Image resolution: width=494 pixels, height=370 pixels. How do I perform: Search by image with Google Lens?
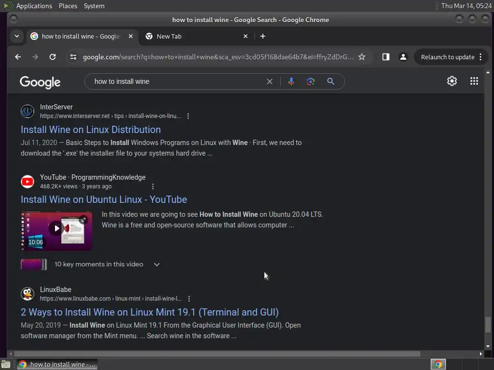[311, 81]
